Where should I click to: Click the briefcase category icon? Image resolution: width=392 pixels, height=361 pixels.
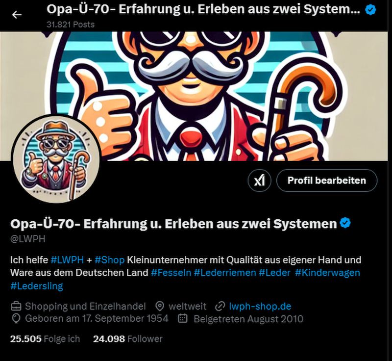[x=16, y=306]
